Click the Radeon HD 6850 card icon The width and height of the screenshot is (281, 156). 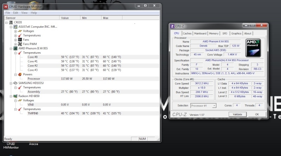click(x=15, y=96)
